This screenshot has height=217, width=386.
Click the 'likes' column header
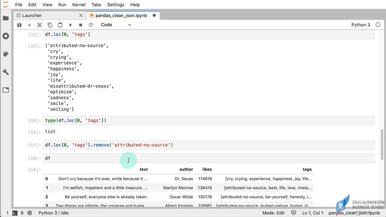[x=207, y=169]
